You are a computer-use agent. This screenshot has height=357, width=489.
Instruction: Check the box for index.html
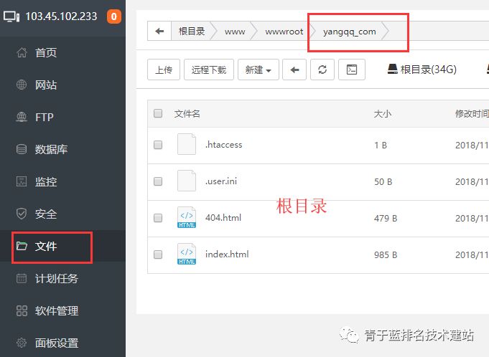(x=158, y=254)
